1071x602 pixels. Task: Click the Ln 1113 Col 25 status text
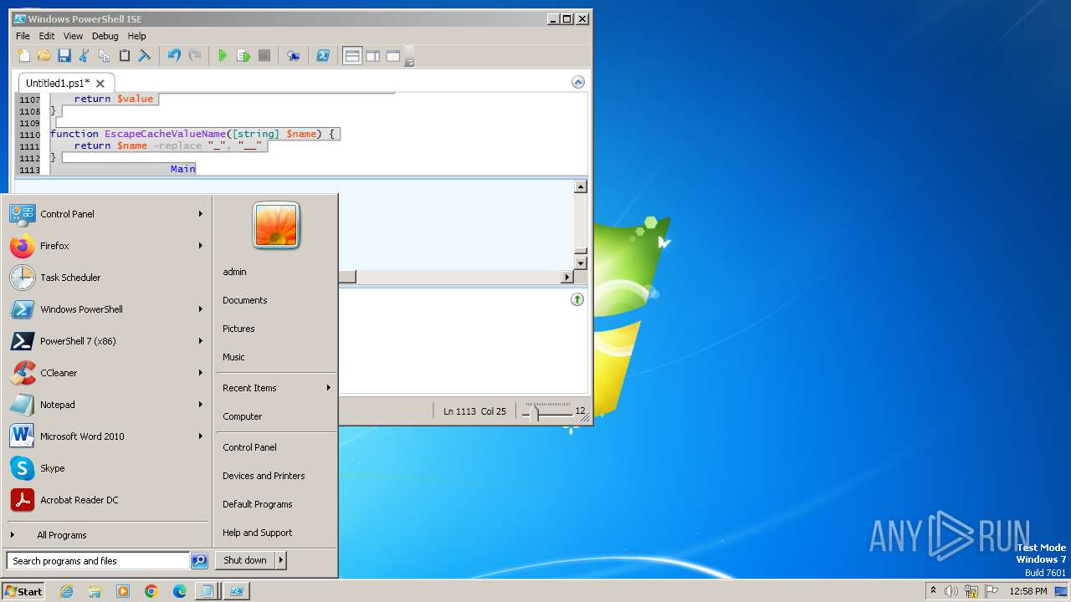[x=474, y=411]
